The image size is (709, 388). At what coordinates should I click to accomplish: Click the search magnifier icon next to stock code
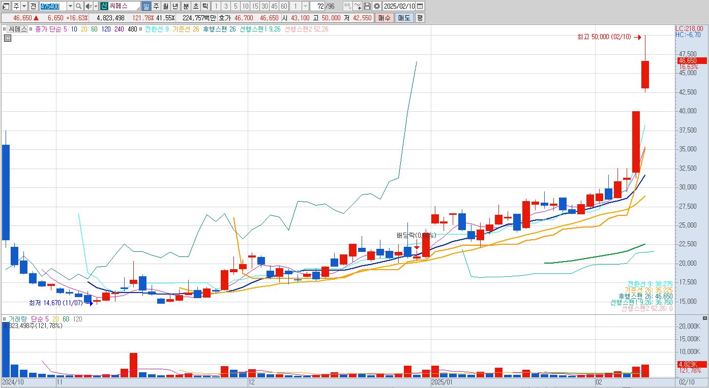click(x=79, y=6)
